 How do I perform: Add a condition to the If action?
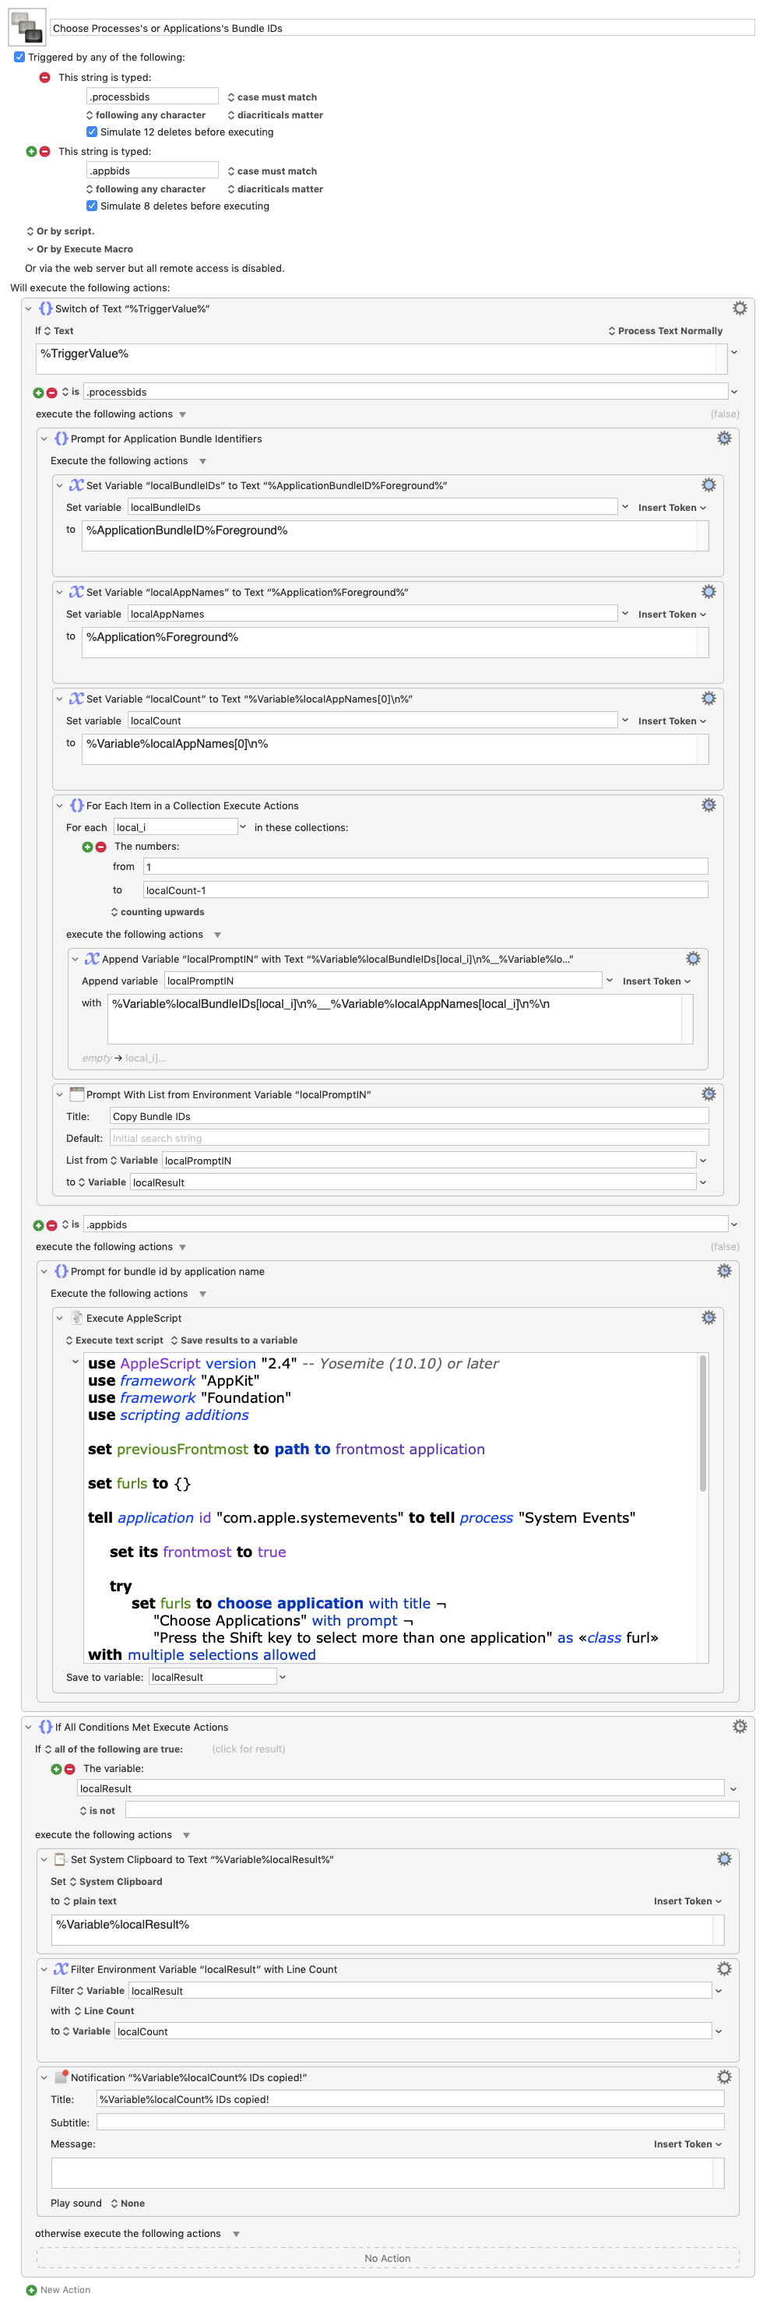(x=56, y=1768)
